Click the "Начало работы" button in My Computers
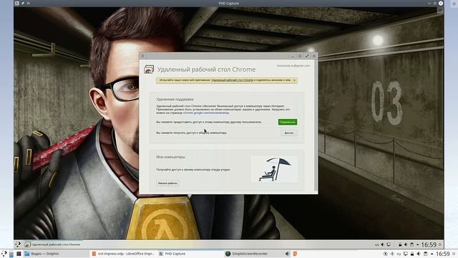 pyautogui.click(x=167, y=183)
